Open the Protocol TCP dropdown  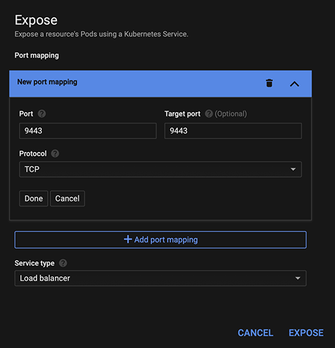coord(161,169)
